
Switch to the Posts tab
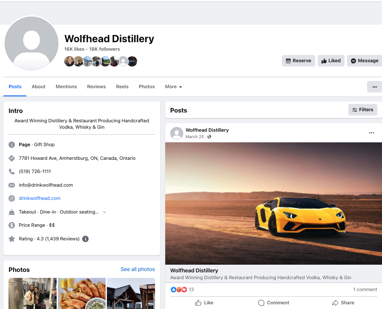[15, 87]
